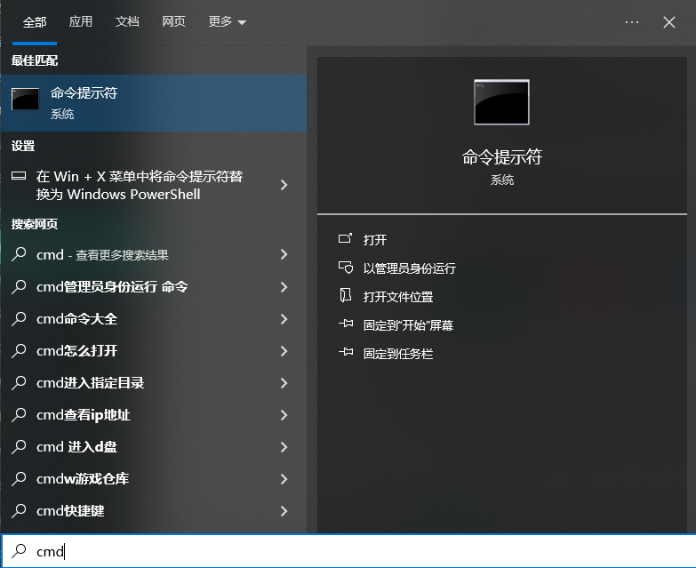Click the magnifier icon in search box
The image size is (696, 568).
(x=20, y=551)
